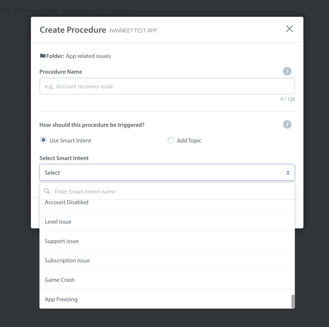
Task: Open the Select Smart Intent dropdown
Action: click(167, 173)
